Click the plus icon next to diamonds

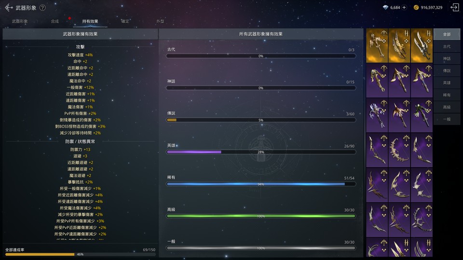tap(404, 7)
